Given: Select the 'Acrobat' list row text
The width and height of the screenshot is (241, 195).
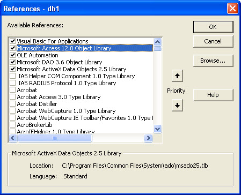Looking at the screenshot, I should [x=27, y=90].
